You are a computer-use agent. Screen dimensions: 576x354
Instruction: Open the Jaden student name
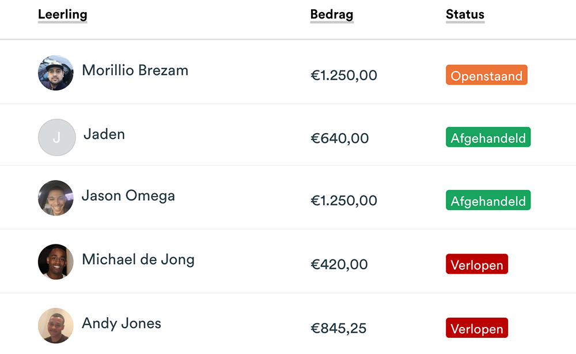tap(104, 134)
